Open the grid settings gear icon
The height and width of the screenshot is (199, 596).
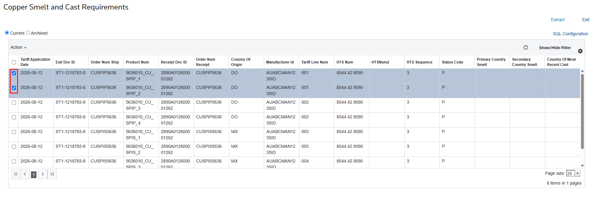pos(580,51)
